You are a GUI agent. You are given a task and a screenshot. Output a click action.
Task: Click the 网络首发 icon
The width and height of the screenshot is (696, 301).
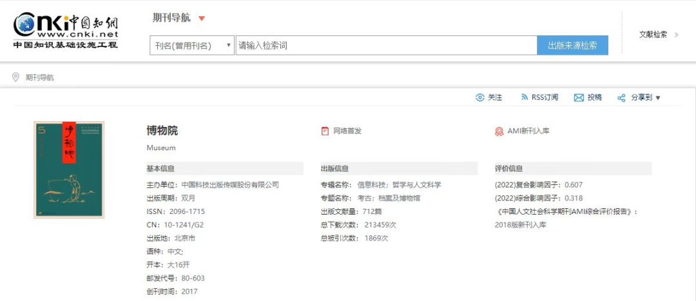point(325,131)
